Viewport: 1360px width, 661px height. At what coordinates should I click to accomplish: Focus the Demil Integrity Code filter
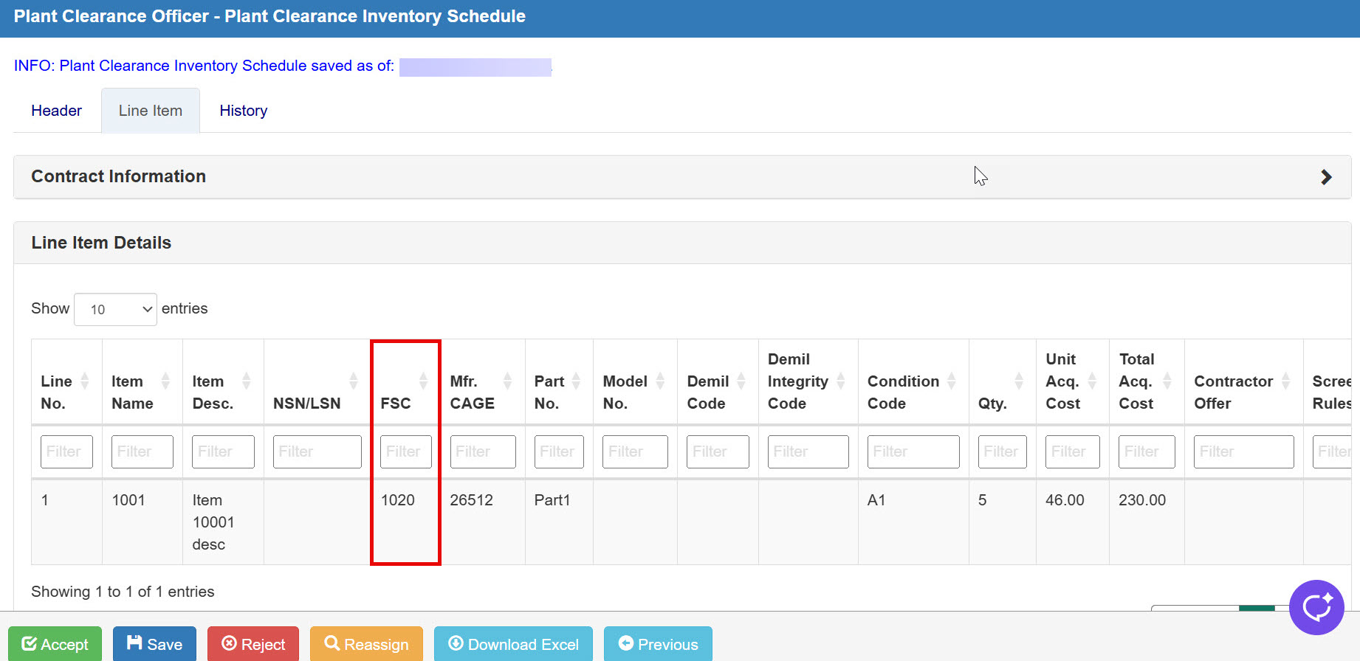click(x=808, y=451)
